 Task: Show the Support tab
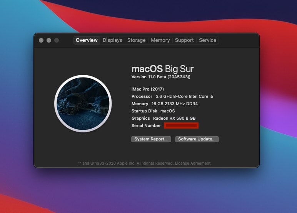pyautogui.click(x=184, y=40)
